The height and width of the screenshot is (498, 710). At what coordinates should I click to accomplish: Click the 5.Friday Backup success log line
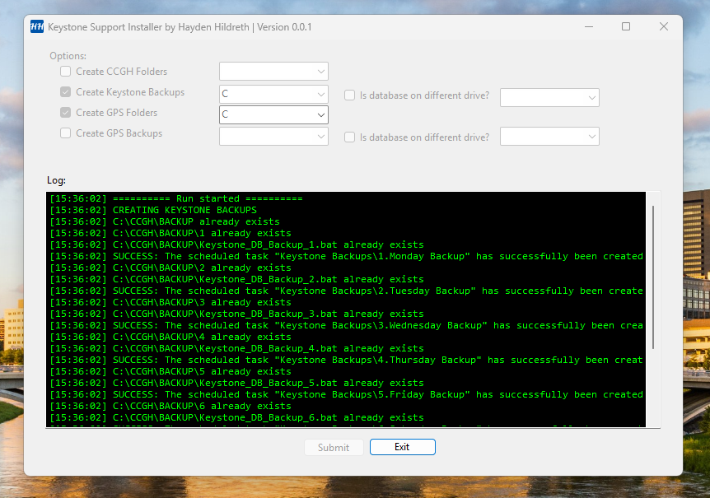click(347, 394)
